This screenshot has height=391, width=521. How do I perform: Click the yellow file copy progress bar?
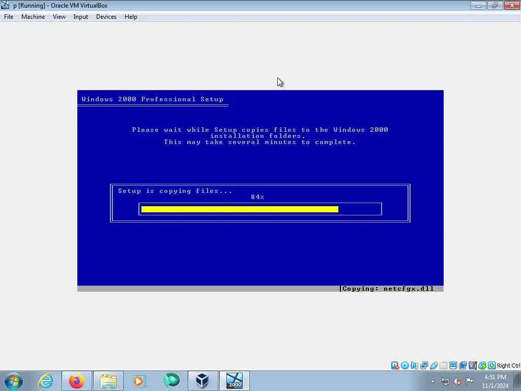coord(240,209)
